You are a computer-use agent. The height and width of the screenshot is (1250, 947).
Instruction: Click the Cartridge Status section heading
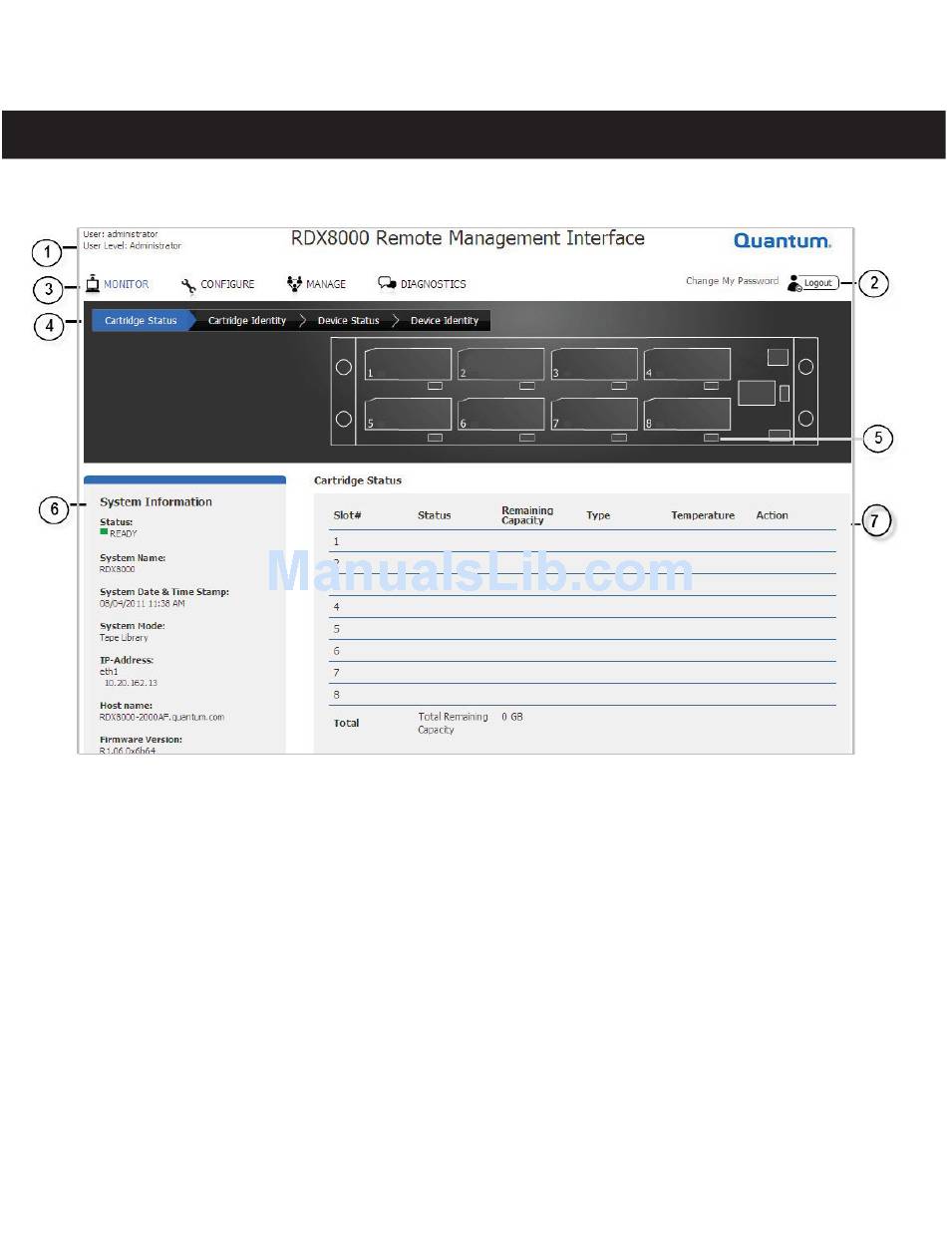(x=358, y=480)
